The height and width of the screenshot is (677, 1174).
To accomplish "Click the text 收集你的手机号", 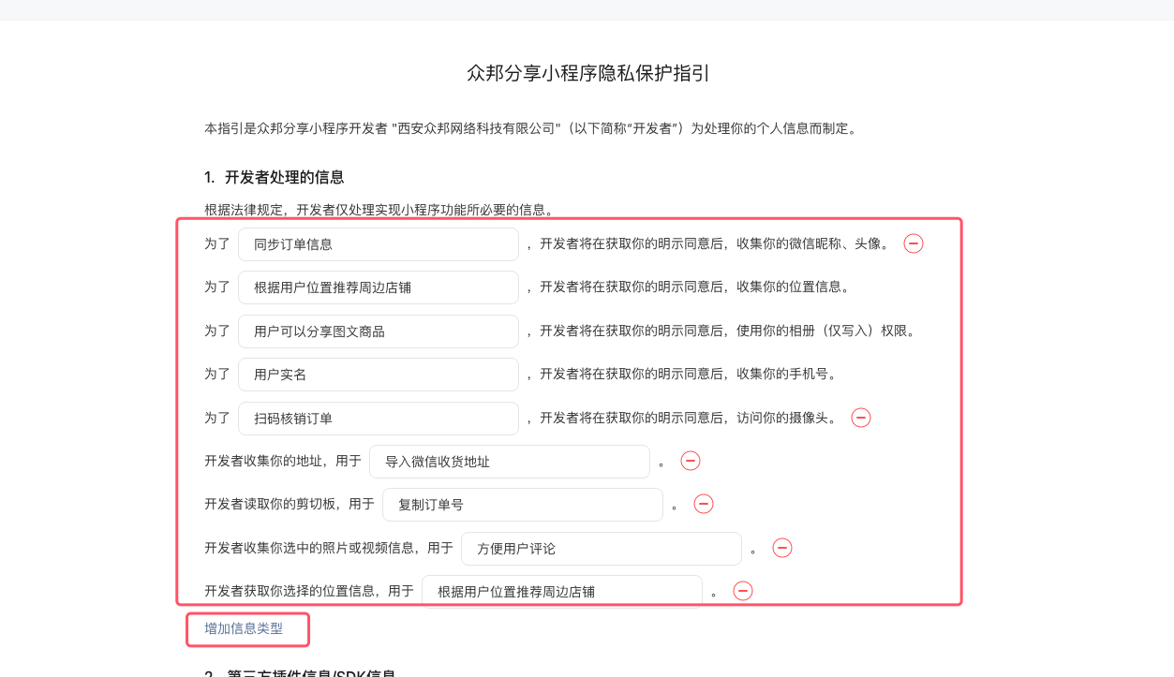I will click(x=786, y=374).
